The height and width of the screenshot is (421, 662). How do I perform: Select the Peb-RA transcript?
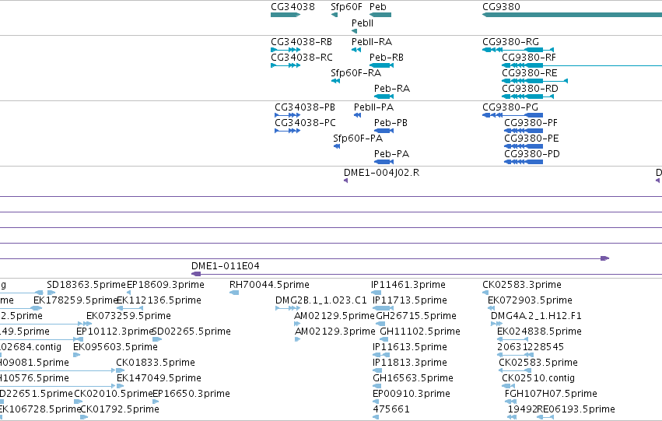point(384,96)
